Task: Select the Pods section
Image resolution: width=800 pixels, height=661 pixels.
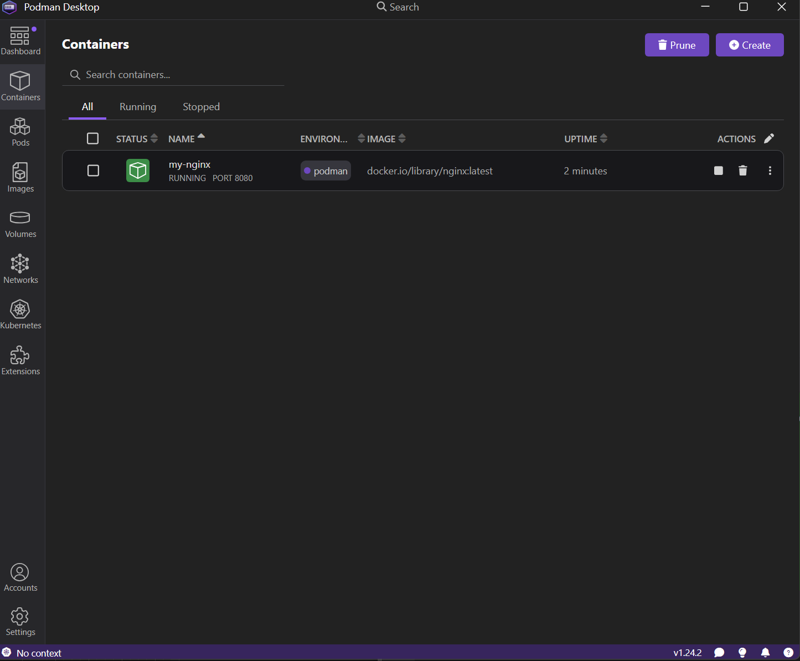Action: coord(20,132)
